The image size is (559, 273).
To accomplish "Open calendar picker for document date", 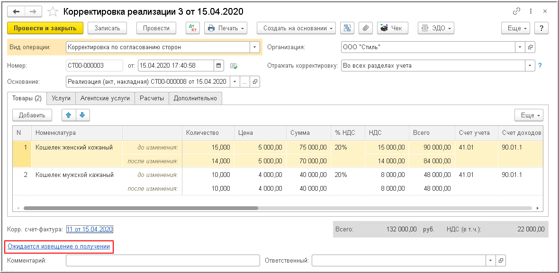I will click(x=218, y=66).
